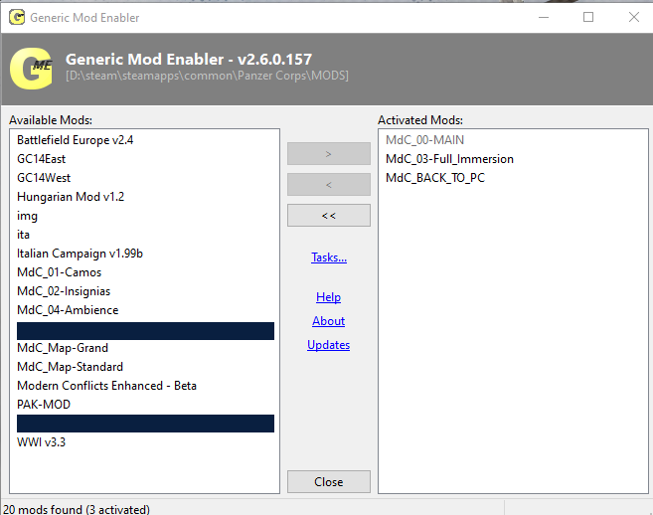Close window with title bar X
This screenshot has height=515, width=653.
pos(634,18)
